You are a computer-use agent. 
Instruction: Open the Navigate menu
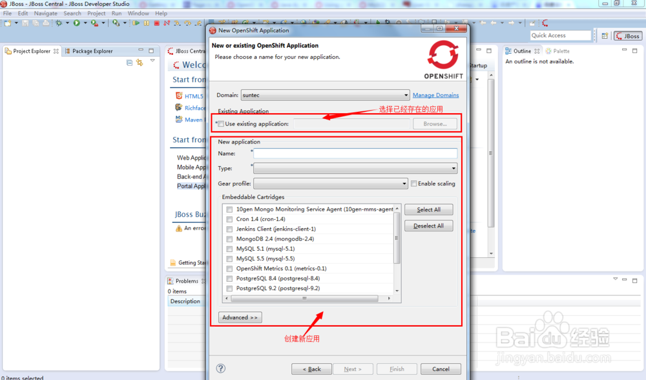click(46, 13)
